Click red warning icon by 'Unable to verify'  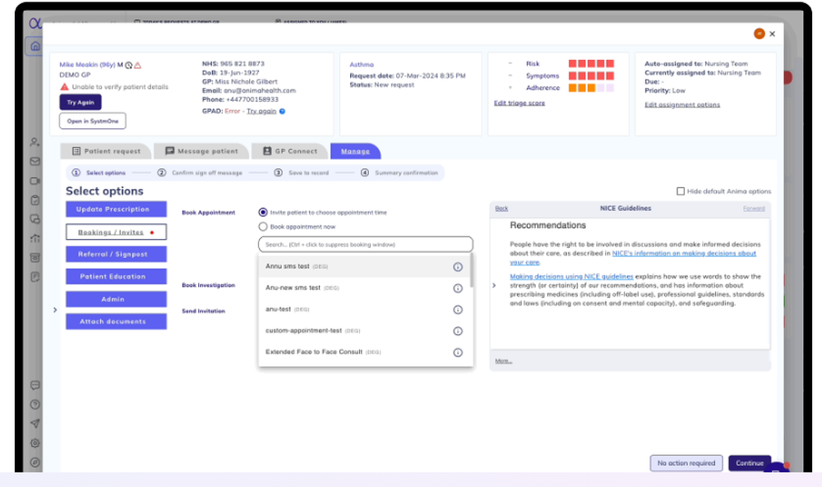pyautogui.click(x=64, y=86)
